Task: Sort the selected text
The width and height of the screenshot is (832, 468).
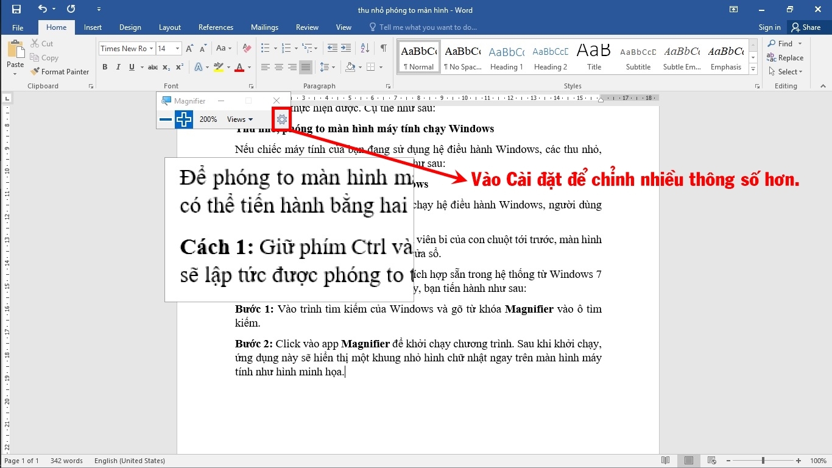Action: pos(365,48)
